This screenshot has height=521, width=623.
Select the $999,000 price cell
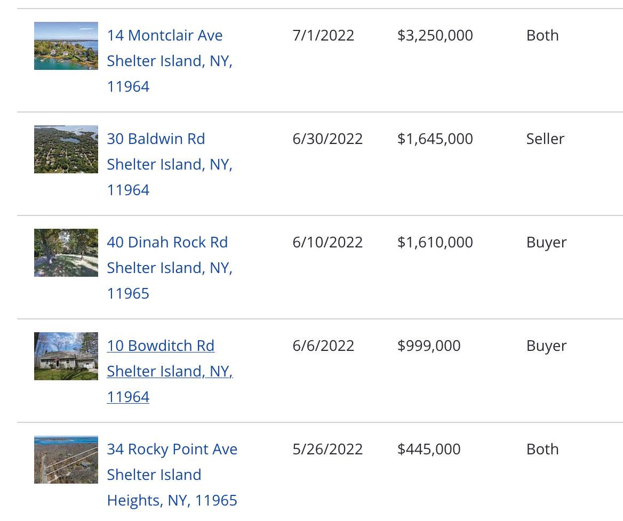[429, 346]
